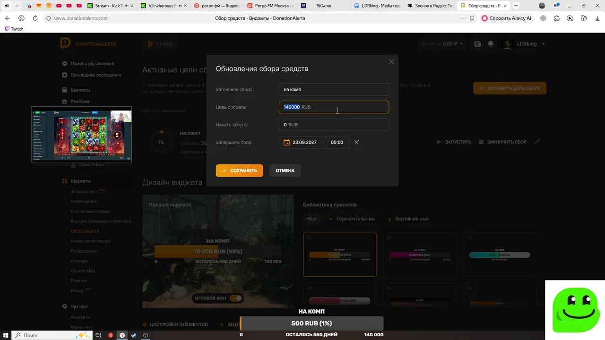Select Горизонтальные presets filter

click(x=352, y=219)
